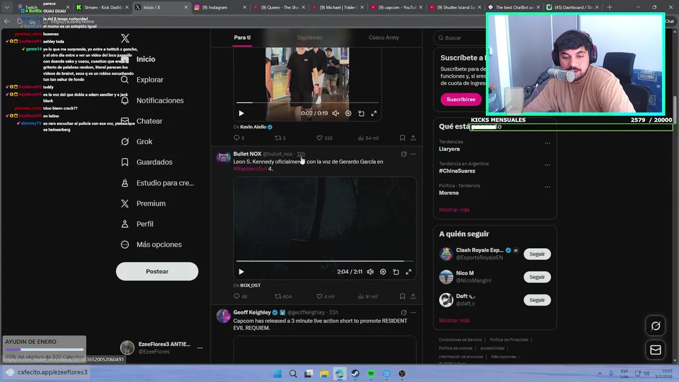Open Estudio para creadores sidebar item
The image size is (679, 382).
click(157, 183)
